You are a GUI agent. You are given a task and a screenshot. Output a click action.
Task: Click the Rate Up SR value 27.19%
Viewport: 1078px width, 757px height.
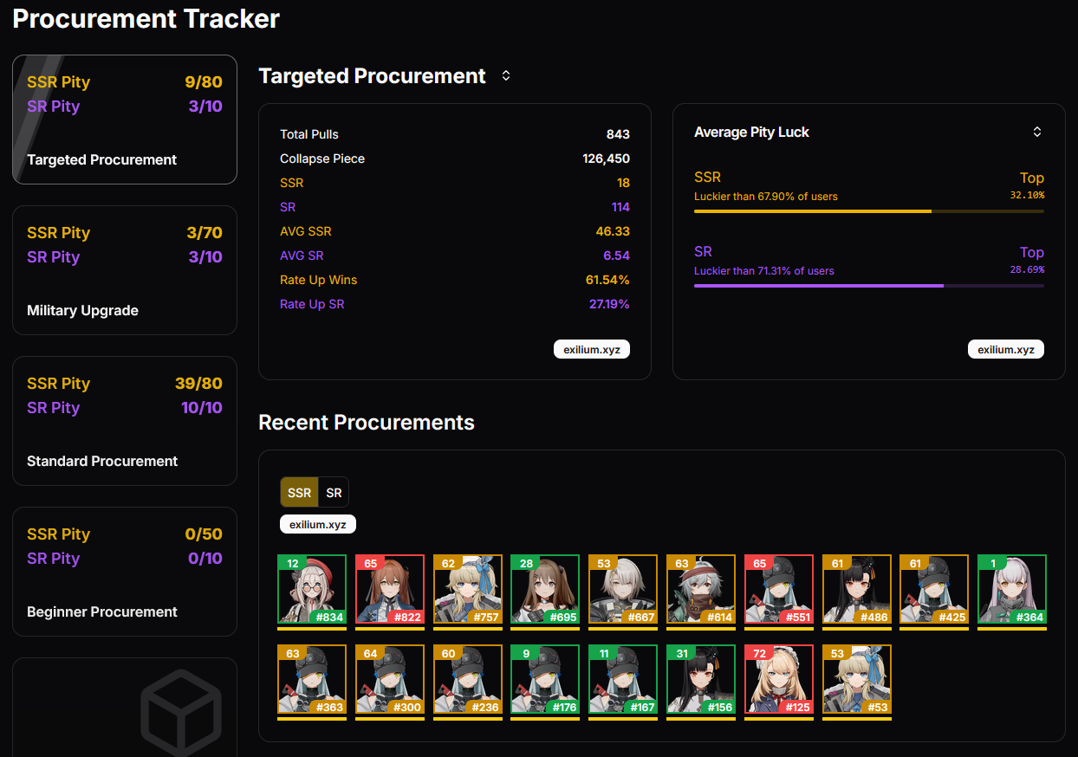608,304
